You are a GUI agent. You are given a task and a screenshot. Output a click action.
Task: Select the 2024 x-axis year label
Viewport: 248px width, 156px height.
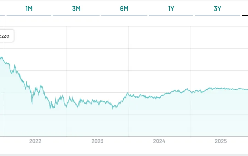pyautogui.click(x=159, y=141)
